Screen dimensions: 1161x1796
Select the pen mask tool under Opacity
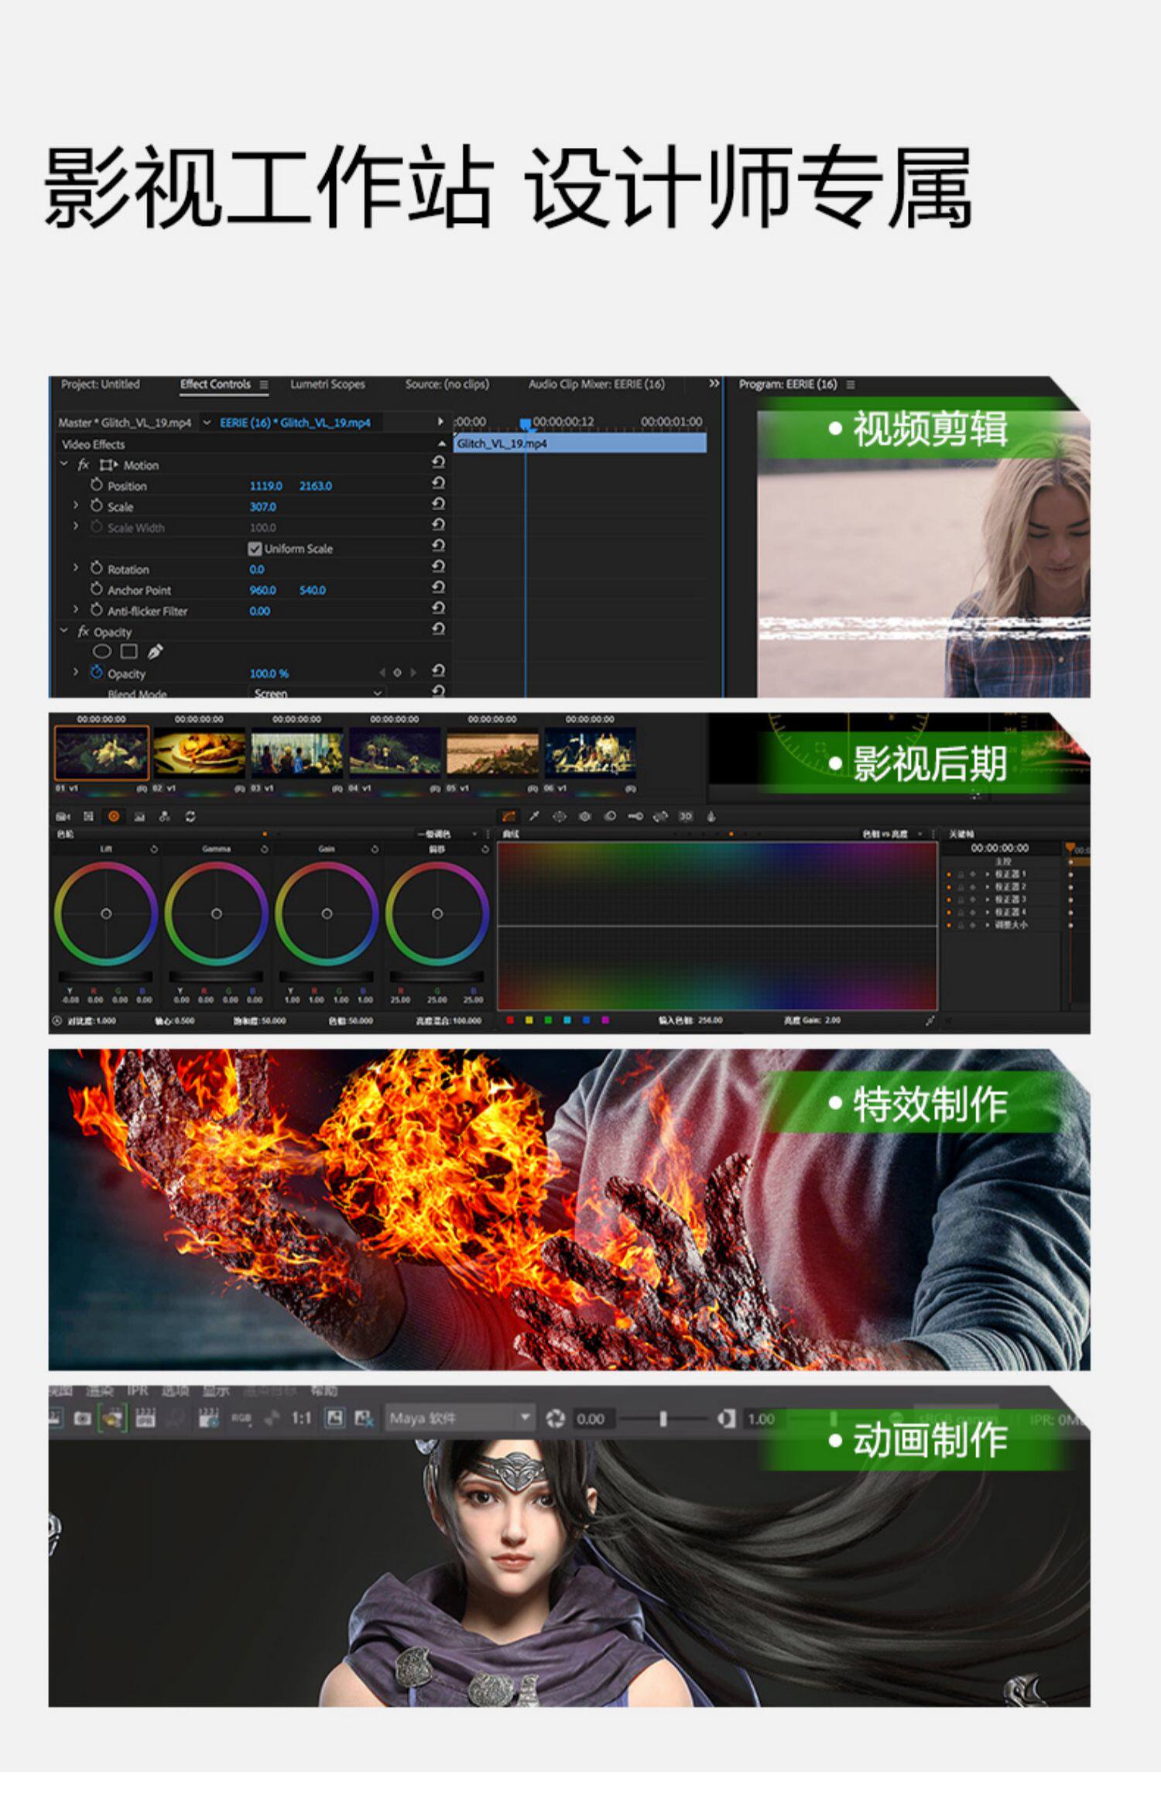coord(155,652)
